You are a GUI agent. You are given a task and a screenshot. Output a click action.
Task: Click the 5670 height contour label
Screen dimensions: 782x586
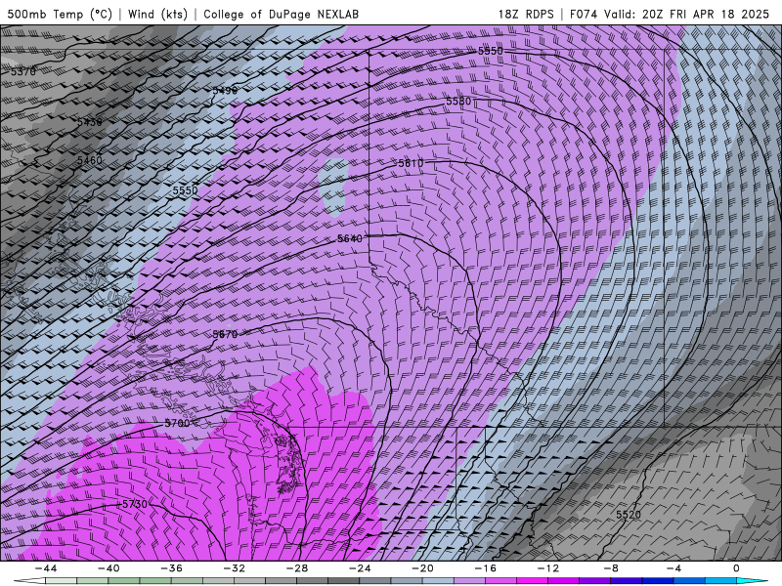[225, 334]
